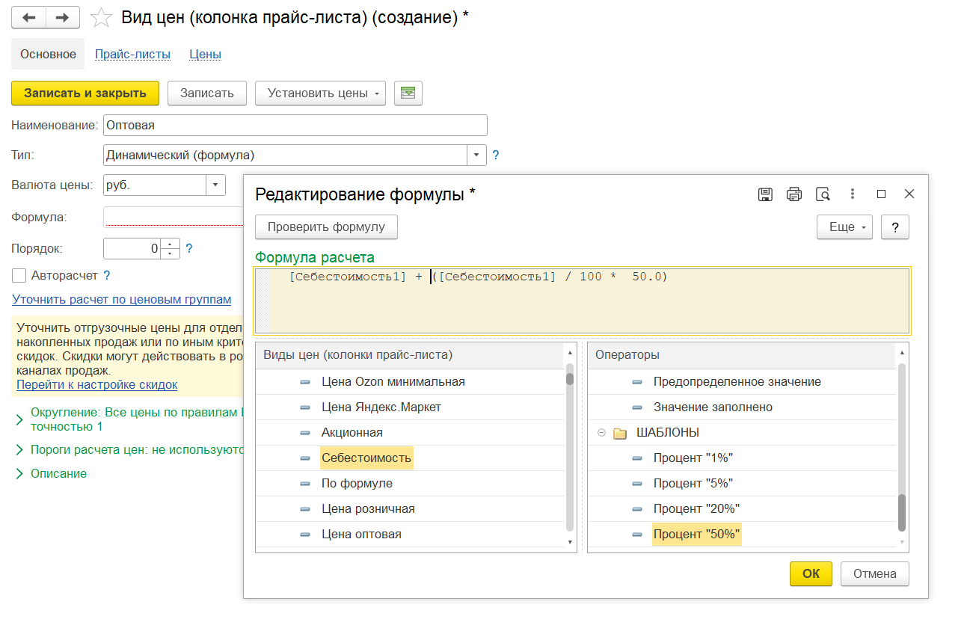Open the Тип dropdown list
This screenshot has height=628, width=967.
[476, 156]
